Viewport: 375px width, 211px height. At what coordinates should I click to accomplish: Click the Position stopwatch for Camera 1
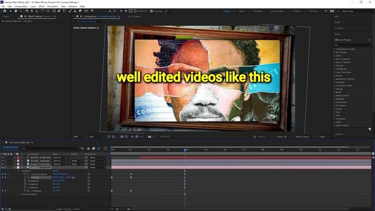[x=25, y=178]
